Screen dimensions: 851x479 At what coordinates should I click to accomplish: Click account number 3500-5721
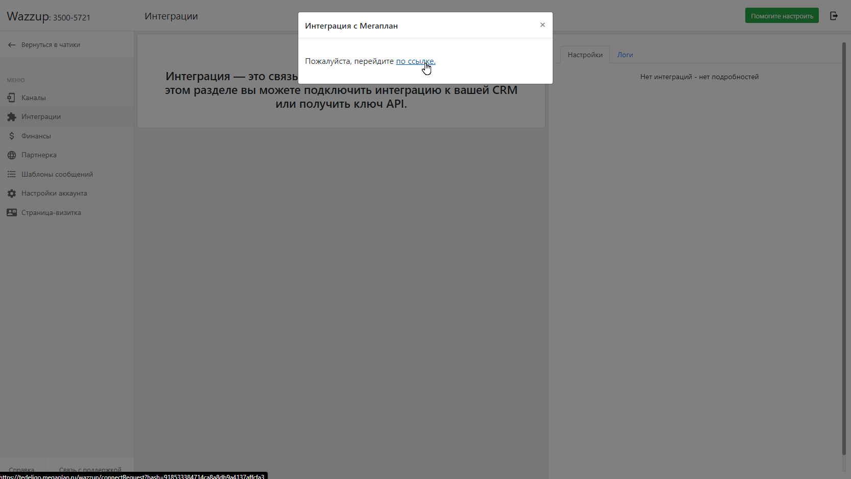pos(72,17)
